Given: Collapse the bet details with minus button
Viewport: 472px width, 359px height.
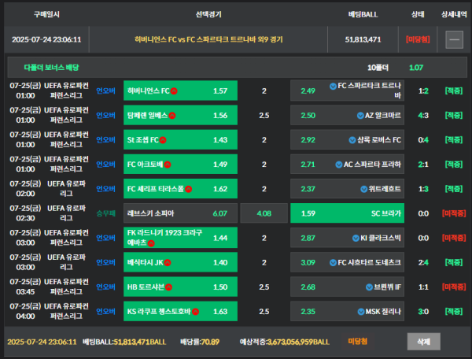Looking at the screenshot, I should pyautogui.click(x=454, y=39).
